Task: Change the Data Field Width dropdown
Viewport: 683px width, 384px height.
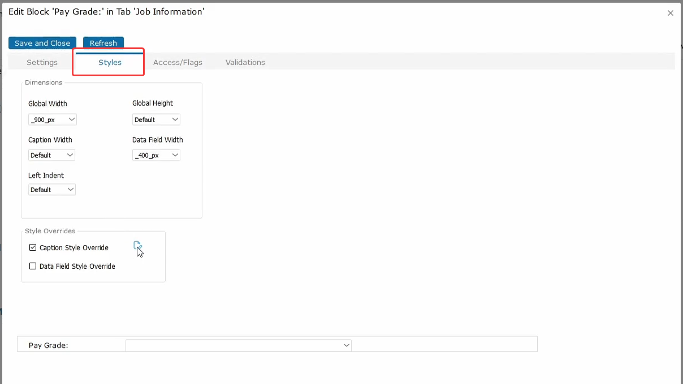Action: (x=156, y=155)
